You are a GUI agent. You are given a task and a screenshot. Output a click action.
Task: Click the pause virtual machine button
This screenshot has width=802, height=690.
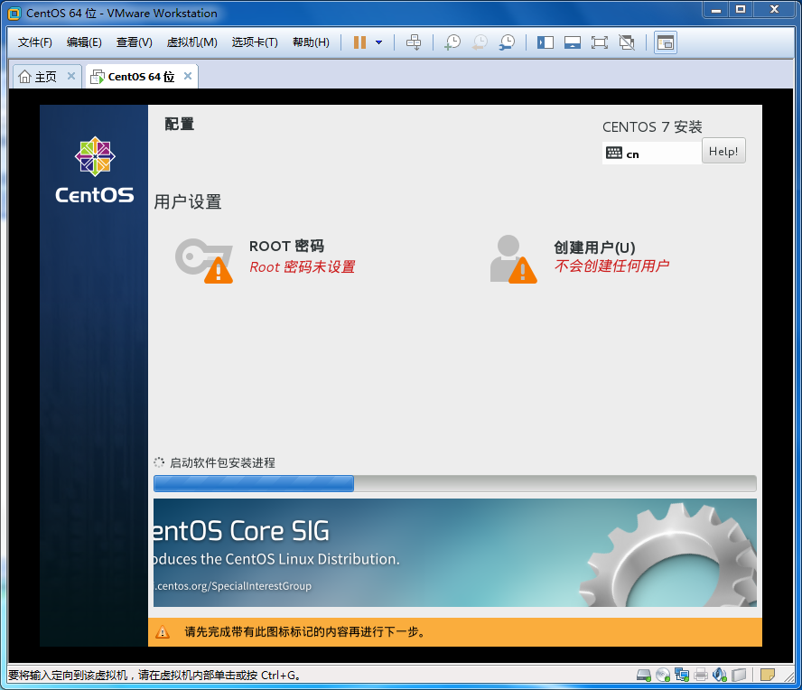(x=359, y=42)
